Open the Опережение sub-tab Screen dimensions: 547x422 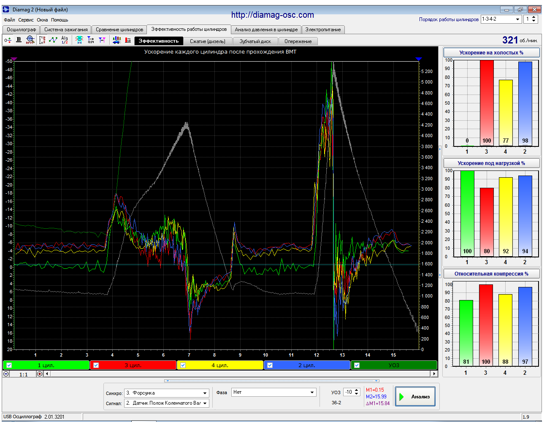click(x=298, y=41)
